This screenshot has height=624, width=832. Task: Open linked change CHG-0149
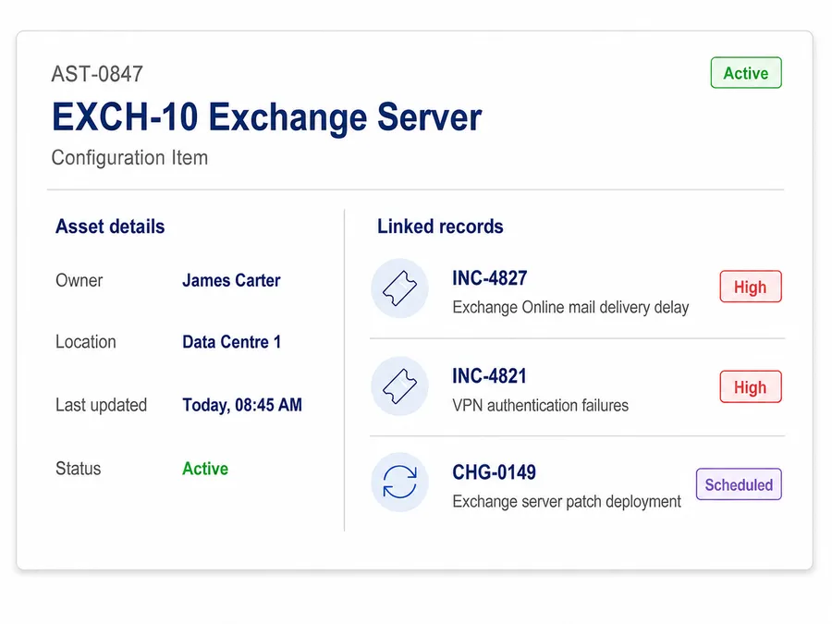tap(494, 471)
